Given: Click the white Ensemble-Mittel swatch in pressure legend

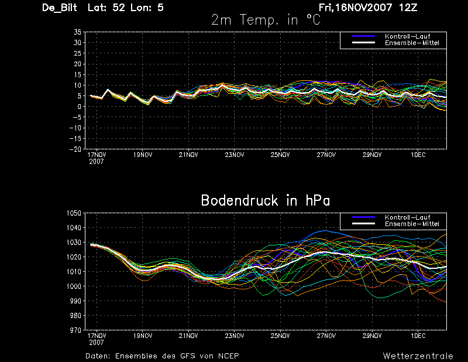Looking at the screenshot, I should coord(363,224).
